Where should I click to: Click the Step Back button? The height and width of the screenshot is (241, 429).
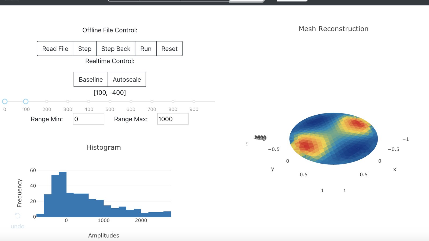tap(116, 48)
